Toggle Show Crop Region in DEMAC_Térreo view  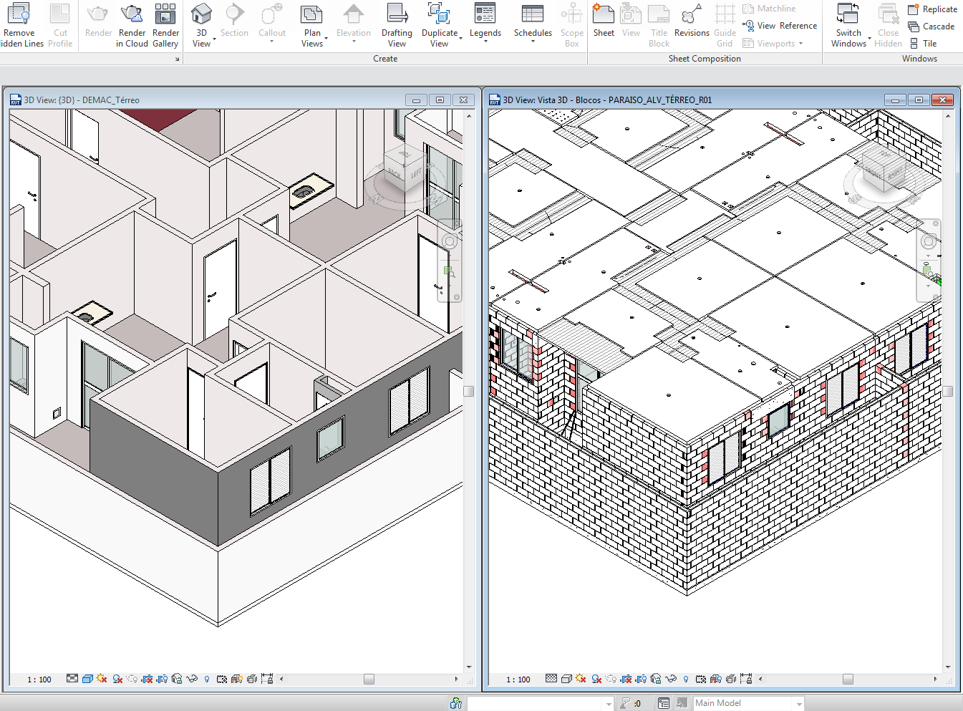162,679
